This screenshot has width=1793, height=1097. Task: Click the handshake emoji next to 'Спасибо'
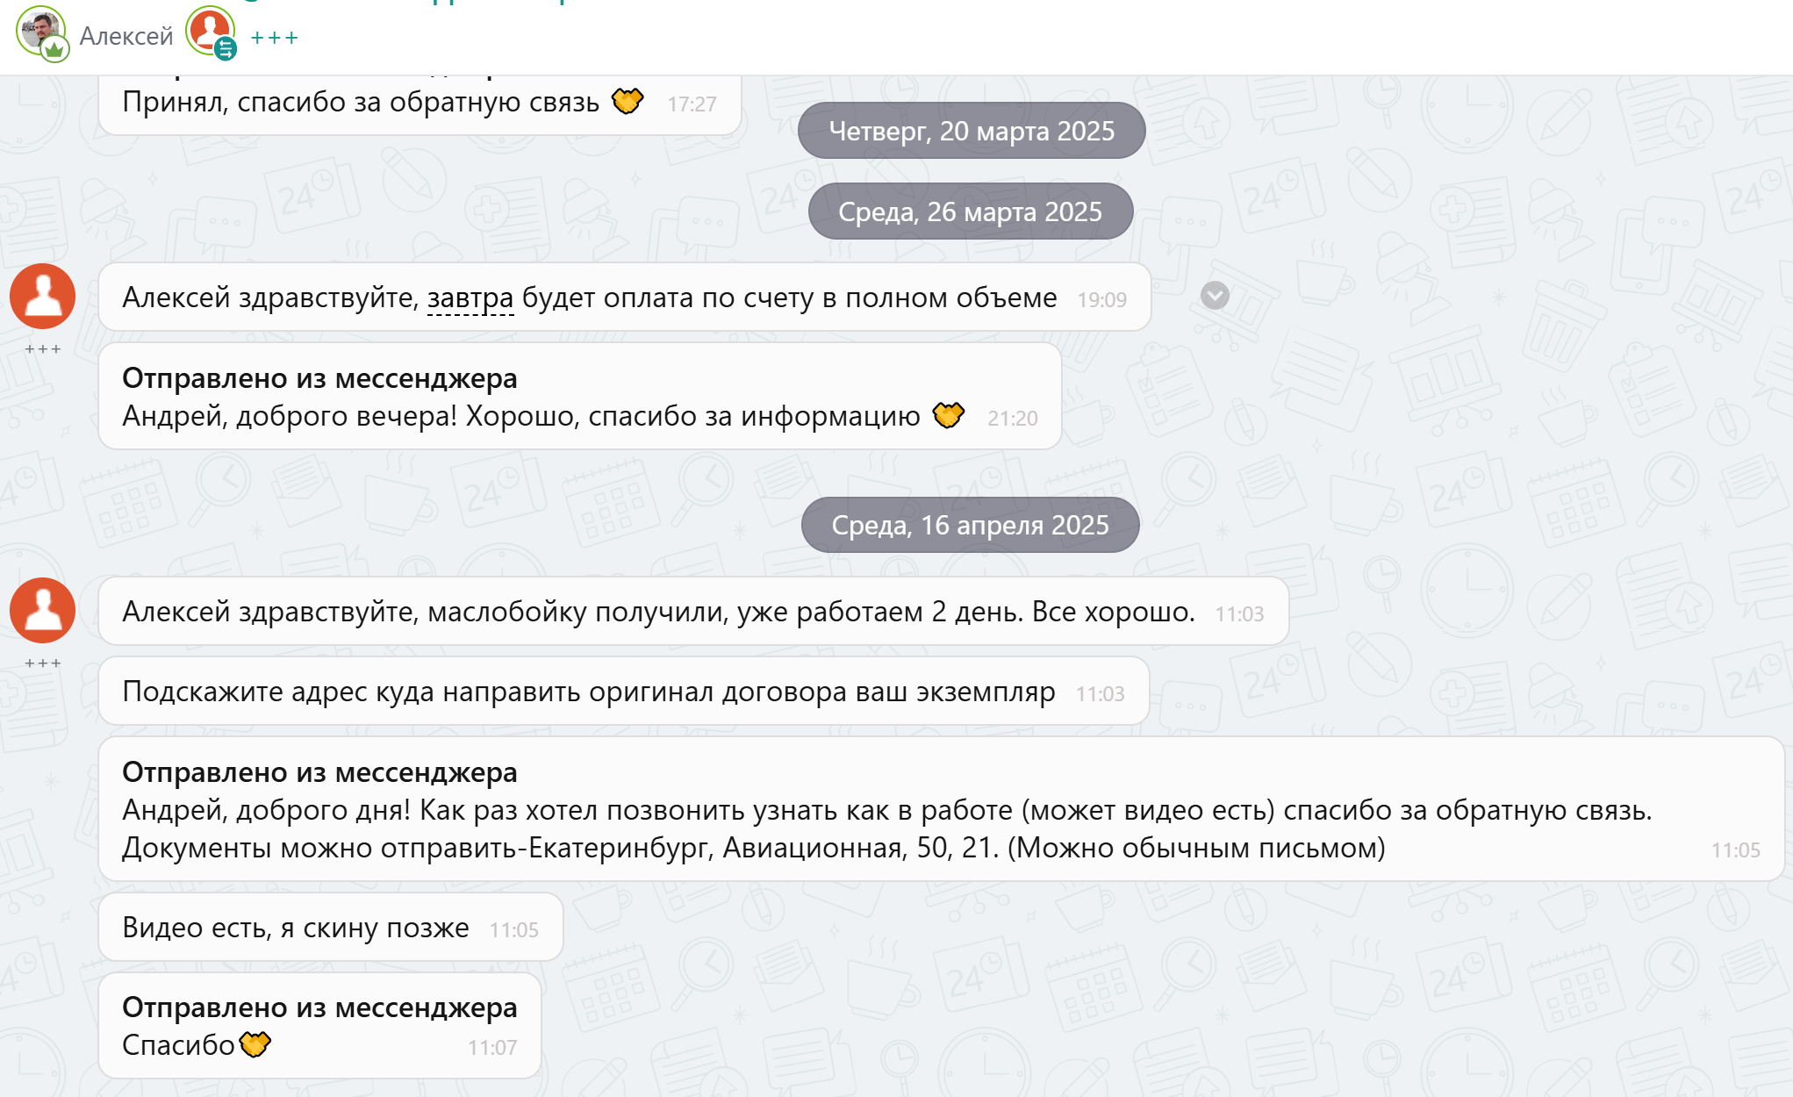pyautogui.click(x=255, y=1044)
